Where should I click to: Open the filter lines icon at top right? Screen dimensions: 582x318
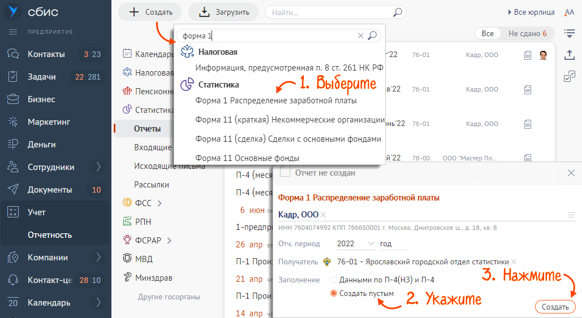[x=570, y=33]
